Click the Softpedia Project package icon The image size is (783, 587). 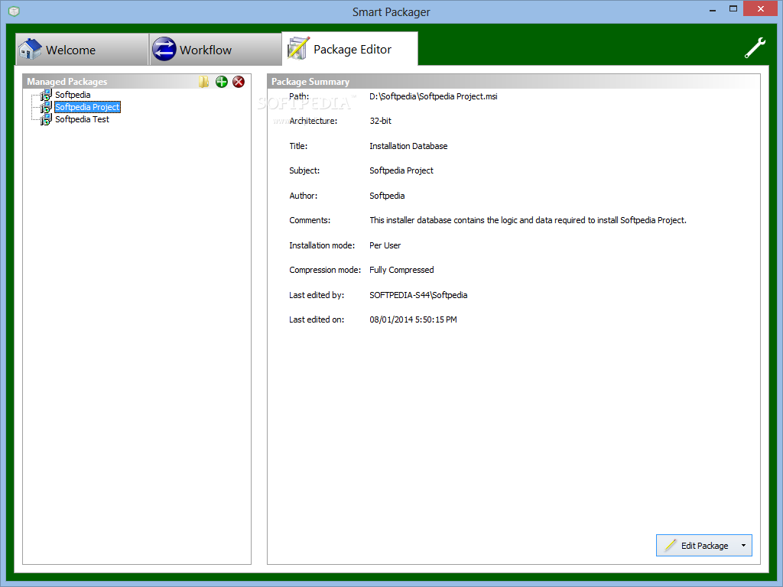click(x=46, y=107)
